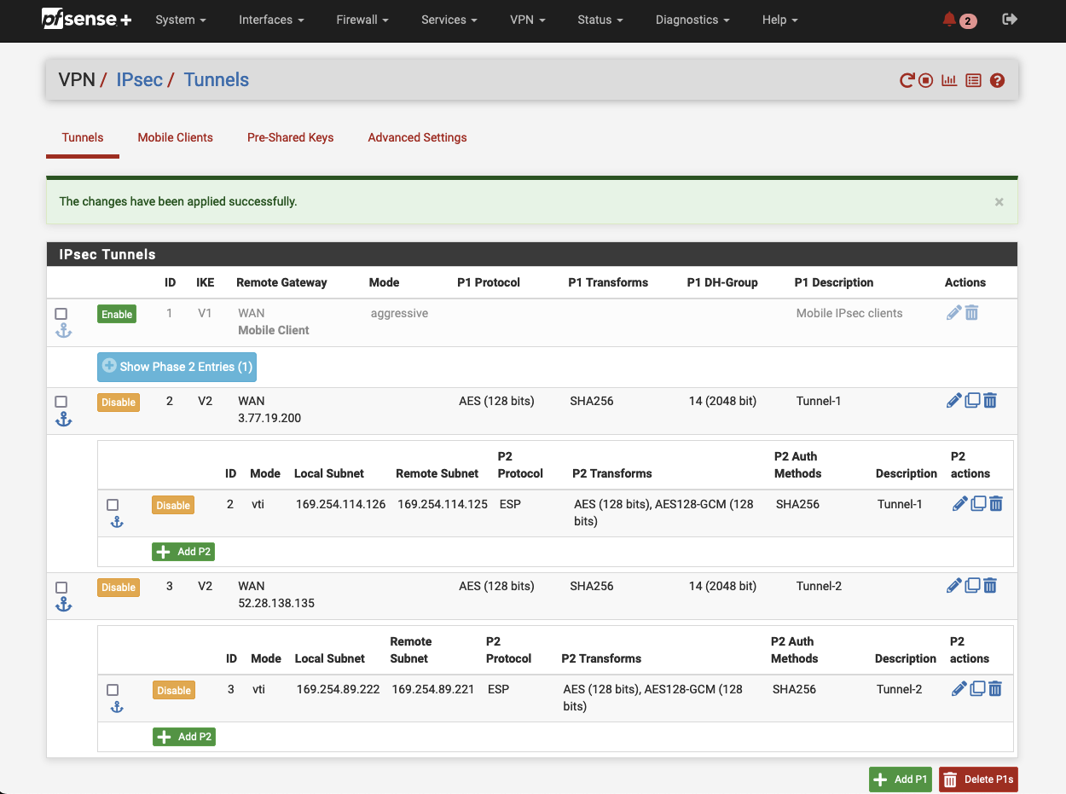Click the anchor icon beside Tunnel-1
Screen dimensions: 1066x794
point(63,418)
